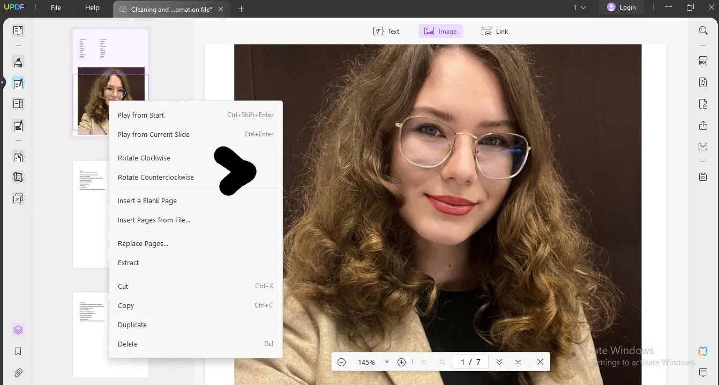
Task: Close the bottom zoom toolbar
Action: pos(540,362)
